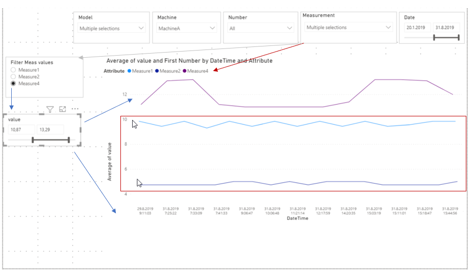Image resolution: width=474 pixels, height=272 pixels.
Task: Click Measure2 legend color marker
Action: pos(157,71)
